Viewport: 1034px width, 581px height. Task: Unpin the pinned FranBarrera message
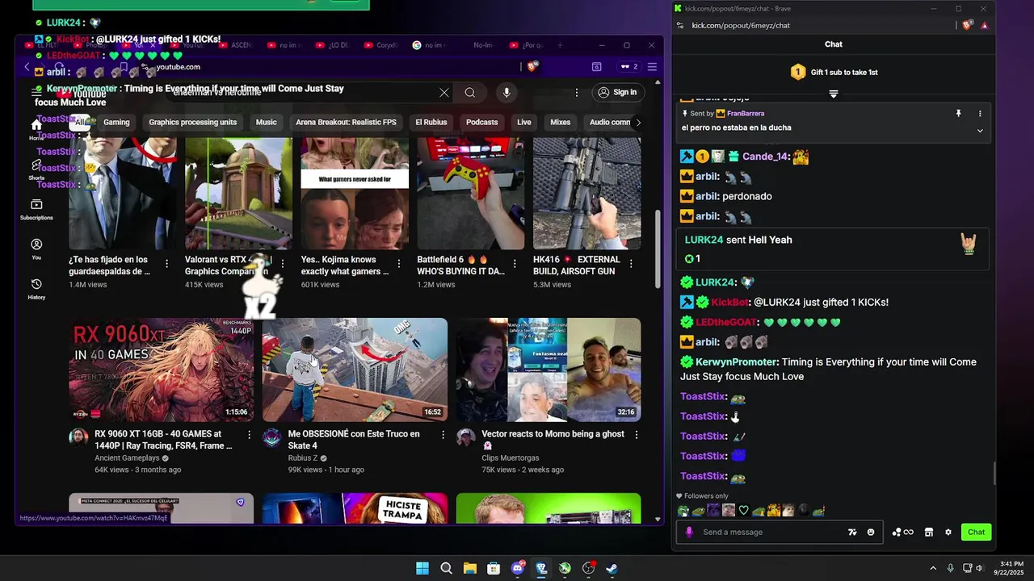(x=959, y=114)
